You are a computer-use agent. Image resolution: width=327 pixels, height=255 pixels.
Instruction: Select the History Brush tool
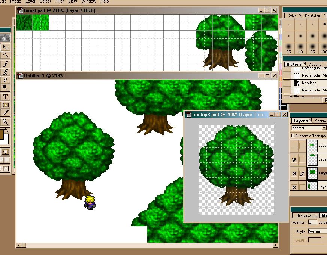click(x=5, y=72)
